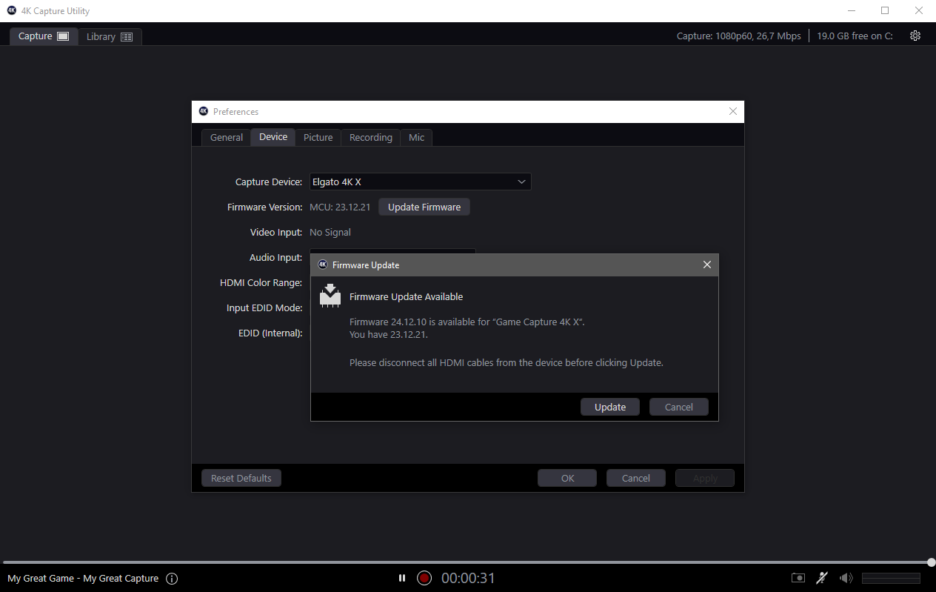This screenshot has width=936, height=592.
Task: Click the Firmware Update Available heading
Action: point(406,296)
